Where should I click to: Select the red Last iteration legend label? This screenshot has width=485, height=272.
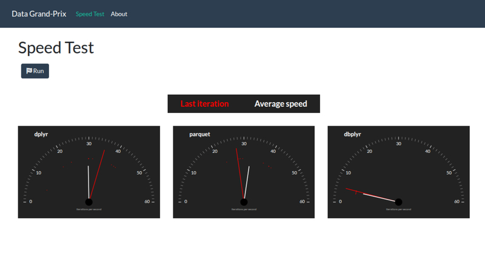(204, 104)
